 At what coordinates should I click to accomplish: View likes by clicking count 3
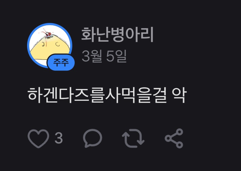coord(59,138)
